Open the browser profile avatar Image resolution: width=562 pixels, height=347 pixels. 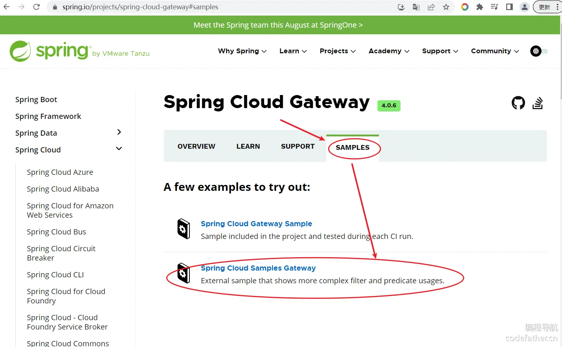525,7
